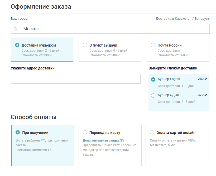Click Стоимость: от 300 ₽ pickup text
Screen dimensions: 216x176
pos(104,55)
